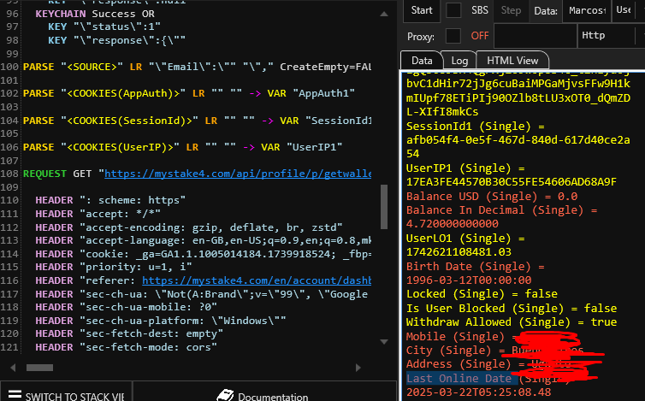Screen dimensions: 645x401
Task: Switch to the HTML View tab
Action: click(x=512, y=61)
